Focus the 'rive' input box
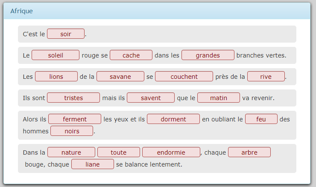Image resolution: width=316 pixels, height=187 pixels. [x=266, y=76]
